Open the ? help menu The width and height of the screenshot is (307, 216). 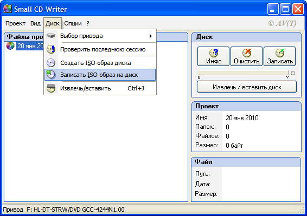click(88, 23)
